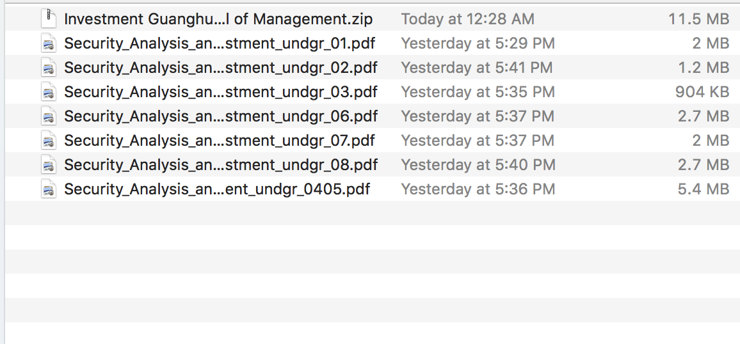Image resolution: width=740 pixels, height=344 pixels.
Task: Click the PDF icon for undgr_06.pdf
Action: (x=49, y=116)
